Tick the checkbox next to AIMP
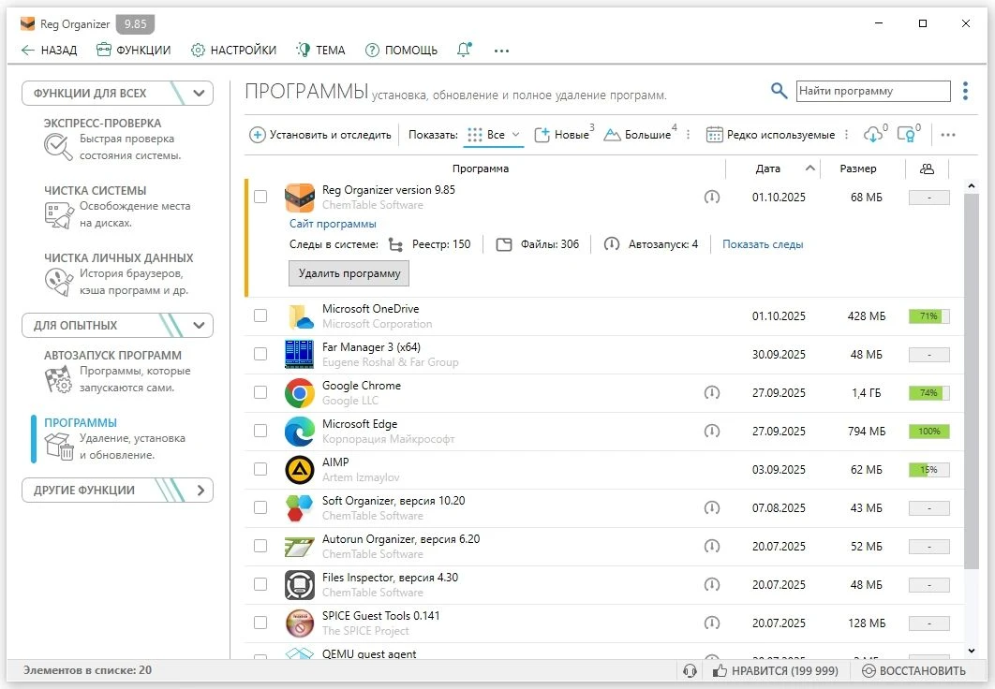 (x=260, y=470)
